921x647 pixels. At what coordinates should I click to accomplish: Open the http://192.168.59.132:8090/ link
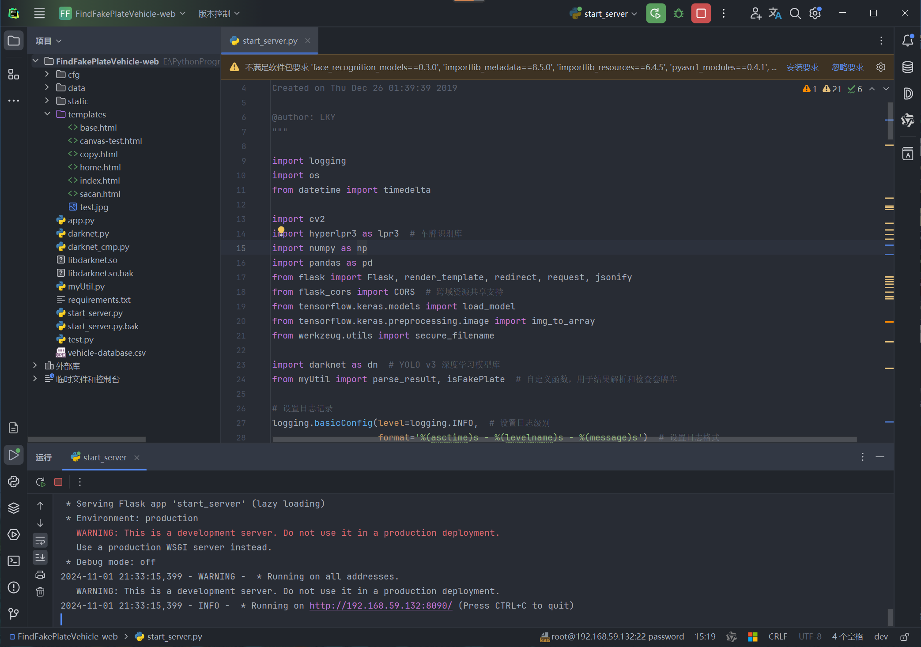(381, 606)
